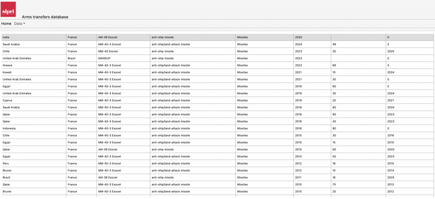The height and width of the screenshot is (199, 435).
Task: Click the 2013 delivery year cell
Action: pos(410,184)
